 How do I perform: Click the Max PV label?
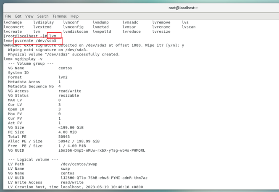click(x=15, y=114)
